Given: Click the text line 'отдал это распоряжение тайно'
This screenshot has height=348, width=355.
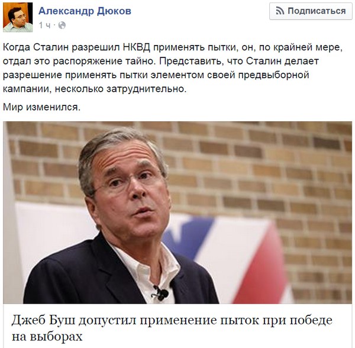Looking at the screenshot, I should click(x=79, y=61).
